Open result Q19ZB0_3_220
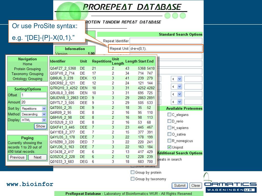Image resolution: width=262 pixels, height=196 pixels. click(62, 142)
